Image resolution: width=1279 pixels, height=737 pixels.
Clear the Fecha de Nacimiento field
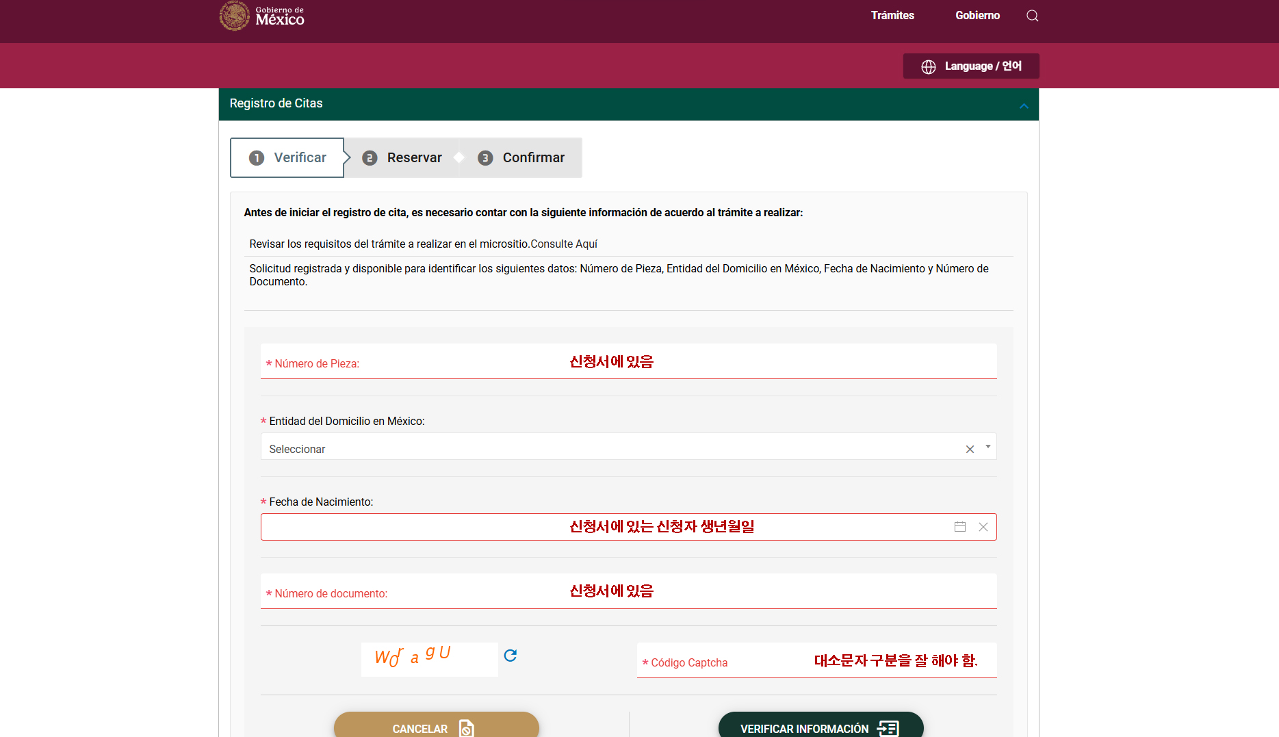coord(983,526)
